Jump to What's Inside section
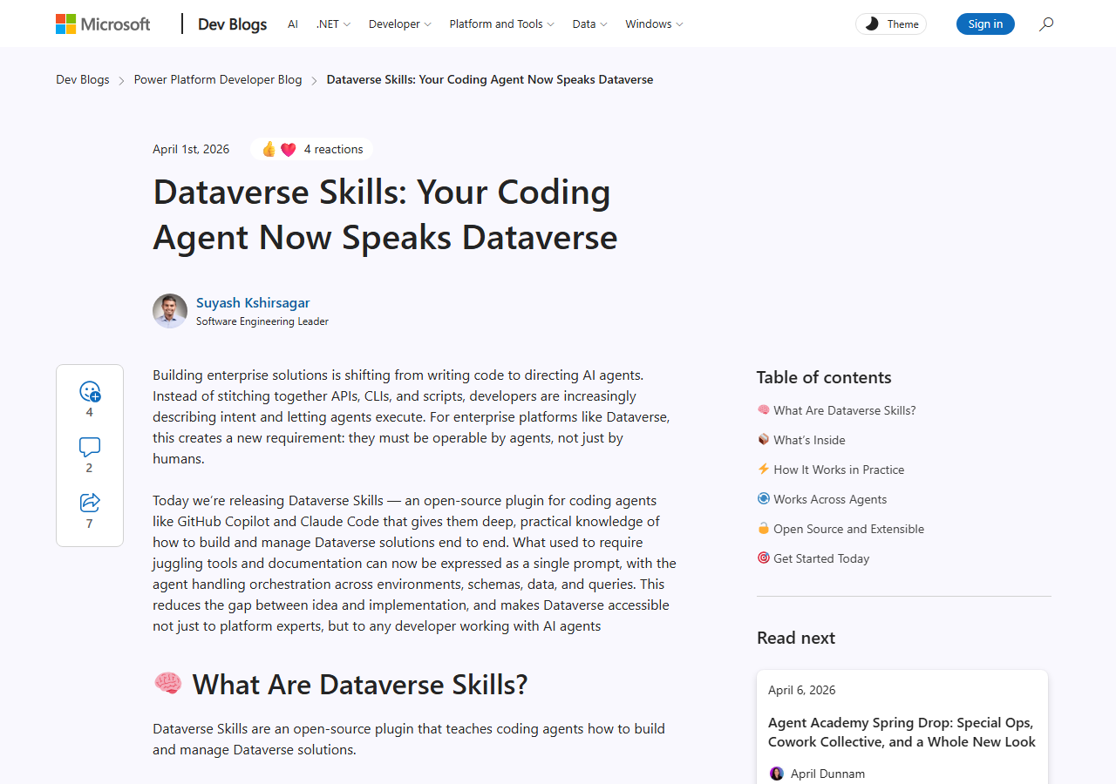The height and width of the screenshot is (784, 1116). pyautogui.click(x=809, y=440)
